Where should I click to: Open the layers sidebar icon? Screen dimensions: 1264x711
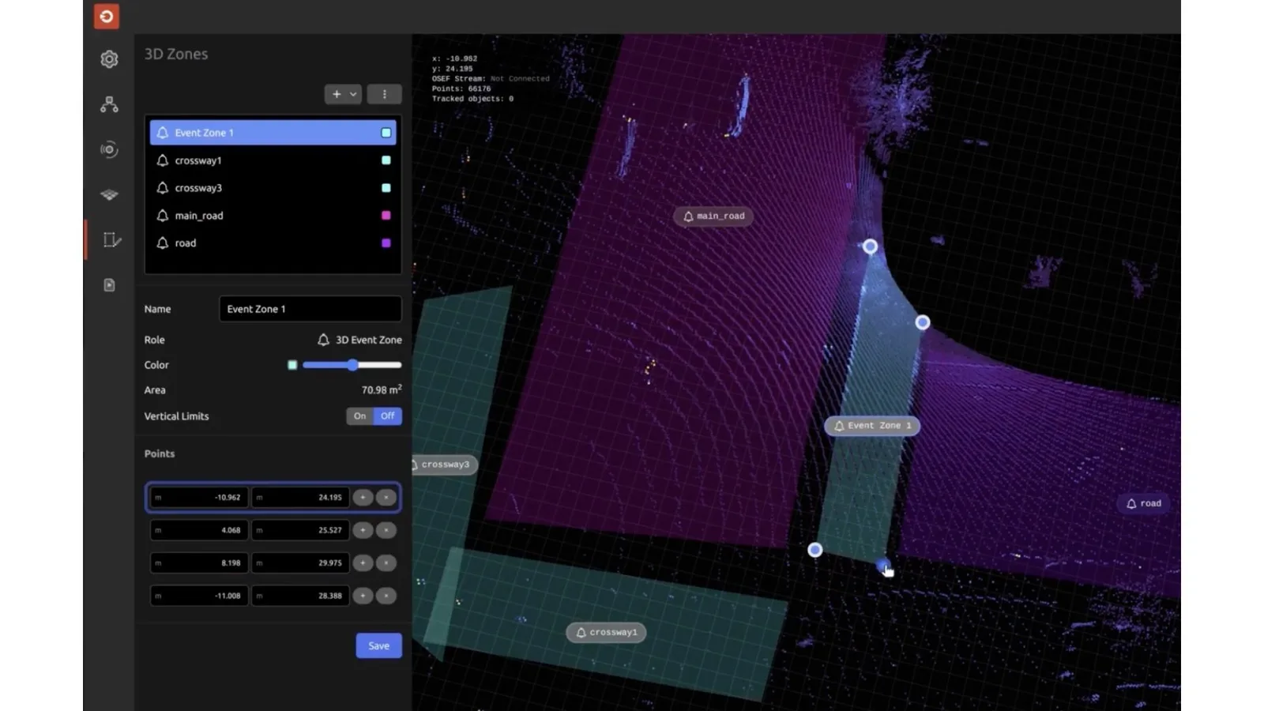(109, 194)
